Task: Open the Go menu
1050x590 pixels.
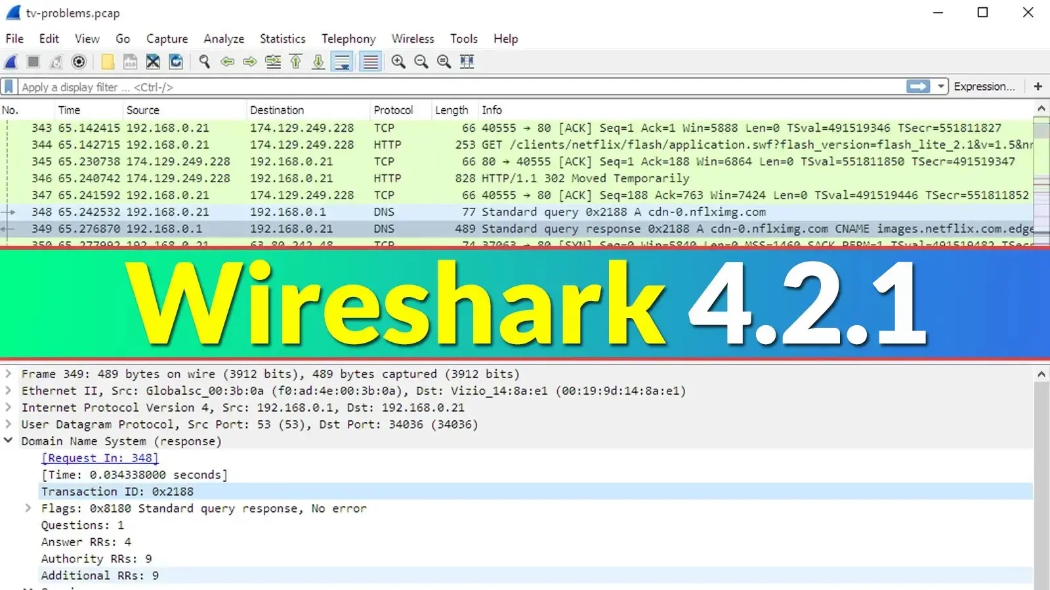Action: click(x=123, y=39)
